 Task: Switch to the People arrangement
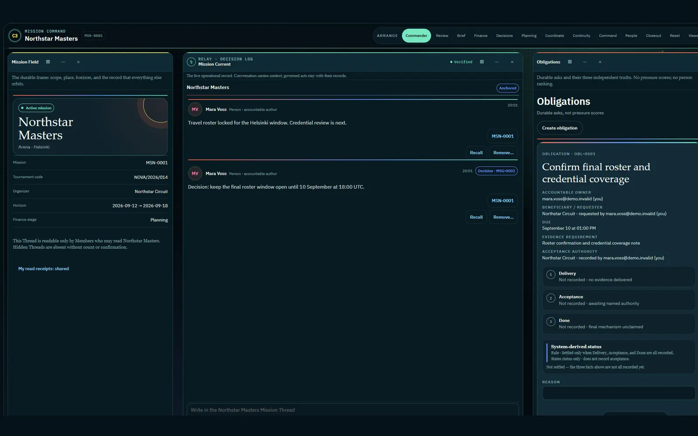631,36
